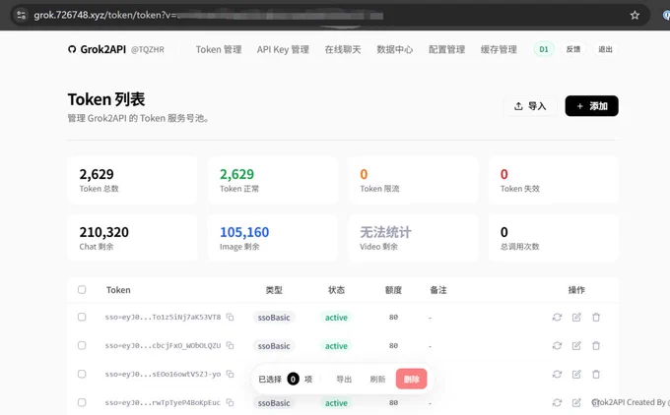Image resolution: width=670 pixels, height=415 pixels.
Task: Click ssoBasic type tag in VT8 row
Action: point(274,318)
